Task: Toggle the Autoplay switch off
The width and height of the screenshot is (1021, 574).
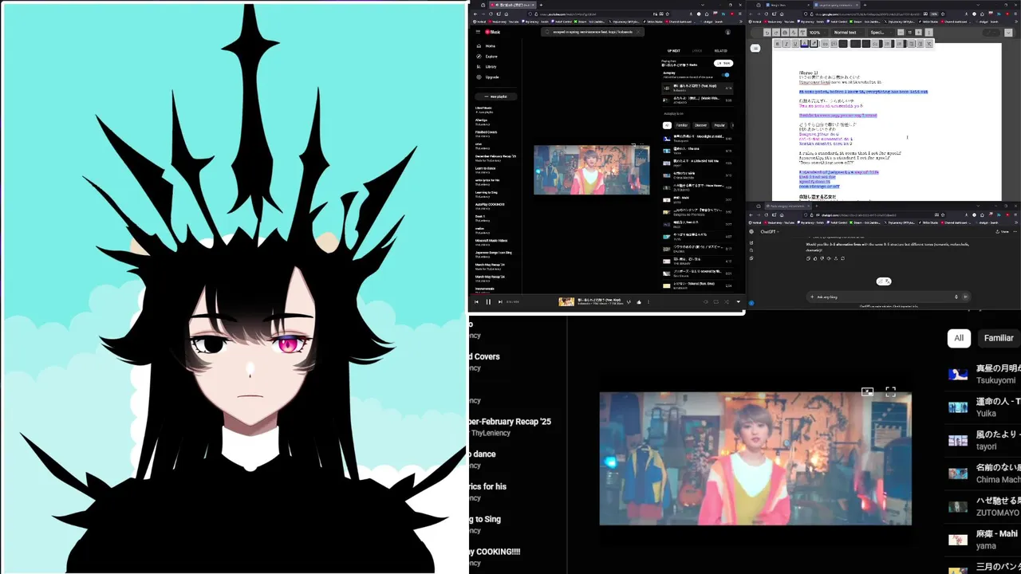Action: coord(726,75)
